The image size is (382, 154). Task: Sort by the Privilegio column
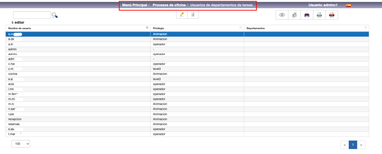click(197, 28)
